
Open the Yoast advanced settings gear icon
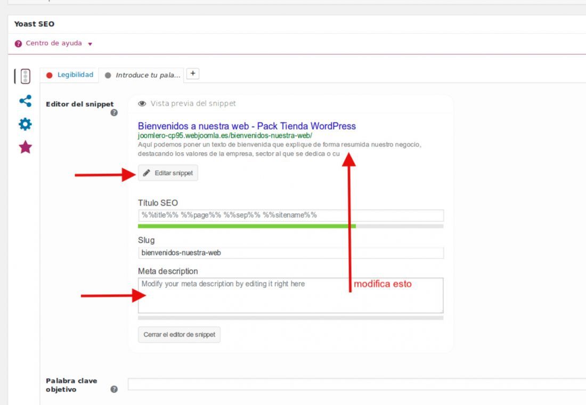25,124
